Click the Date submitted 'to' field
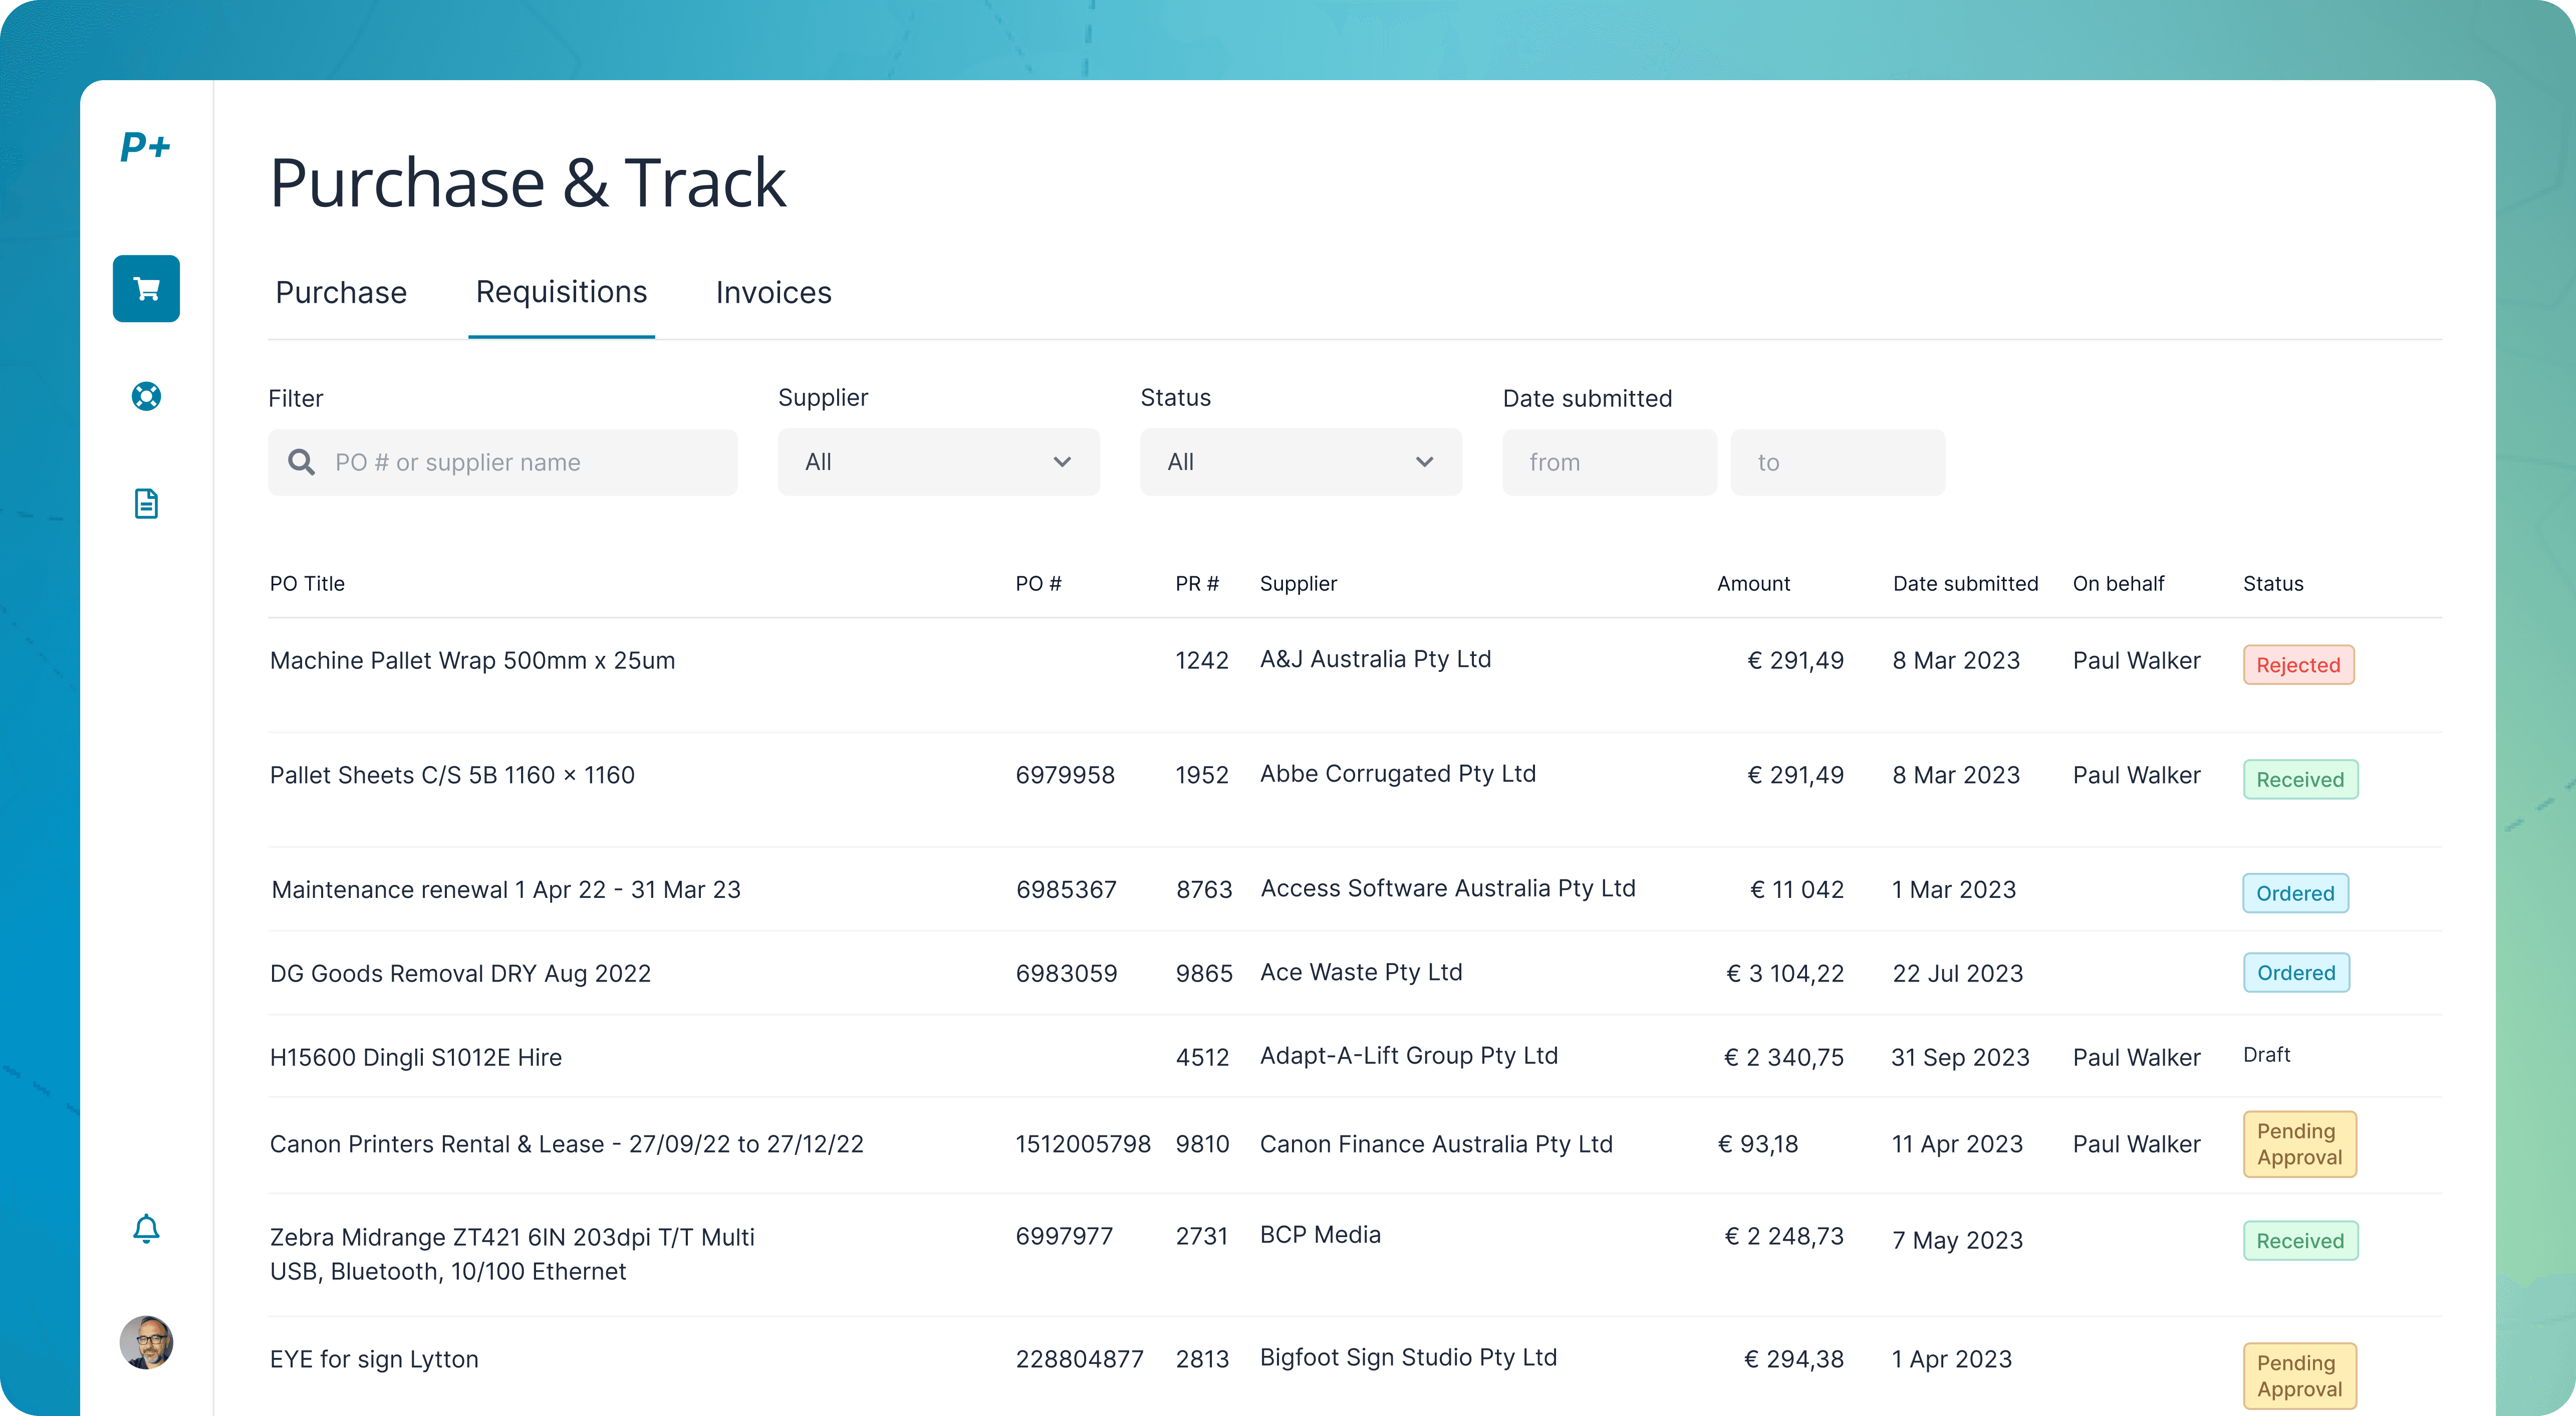Viewport: 2576px width, 1416px height. pos(1837,462)
